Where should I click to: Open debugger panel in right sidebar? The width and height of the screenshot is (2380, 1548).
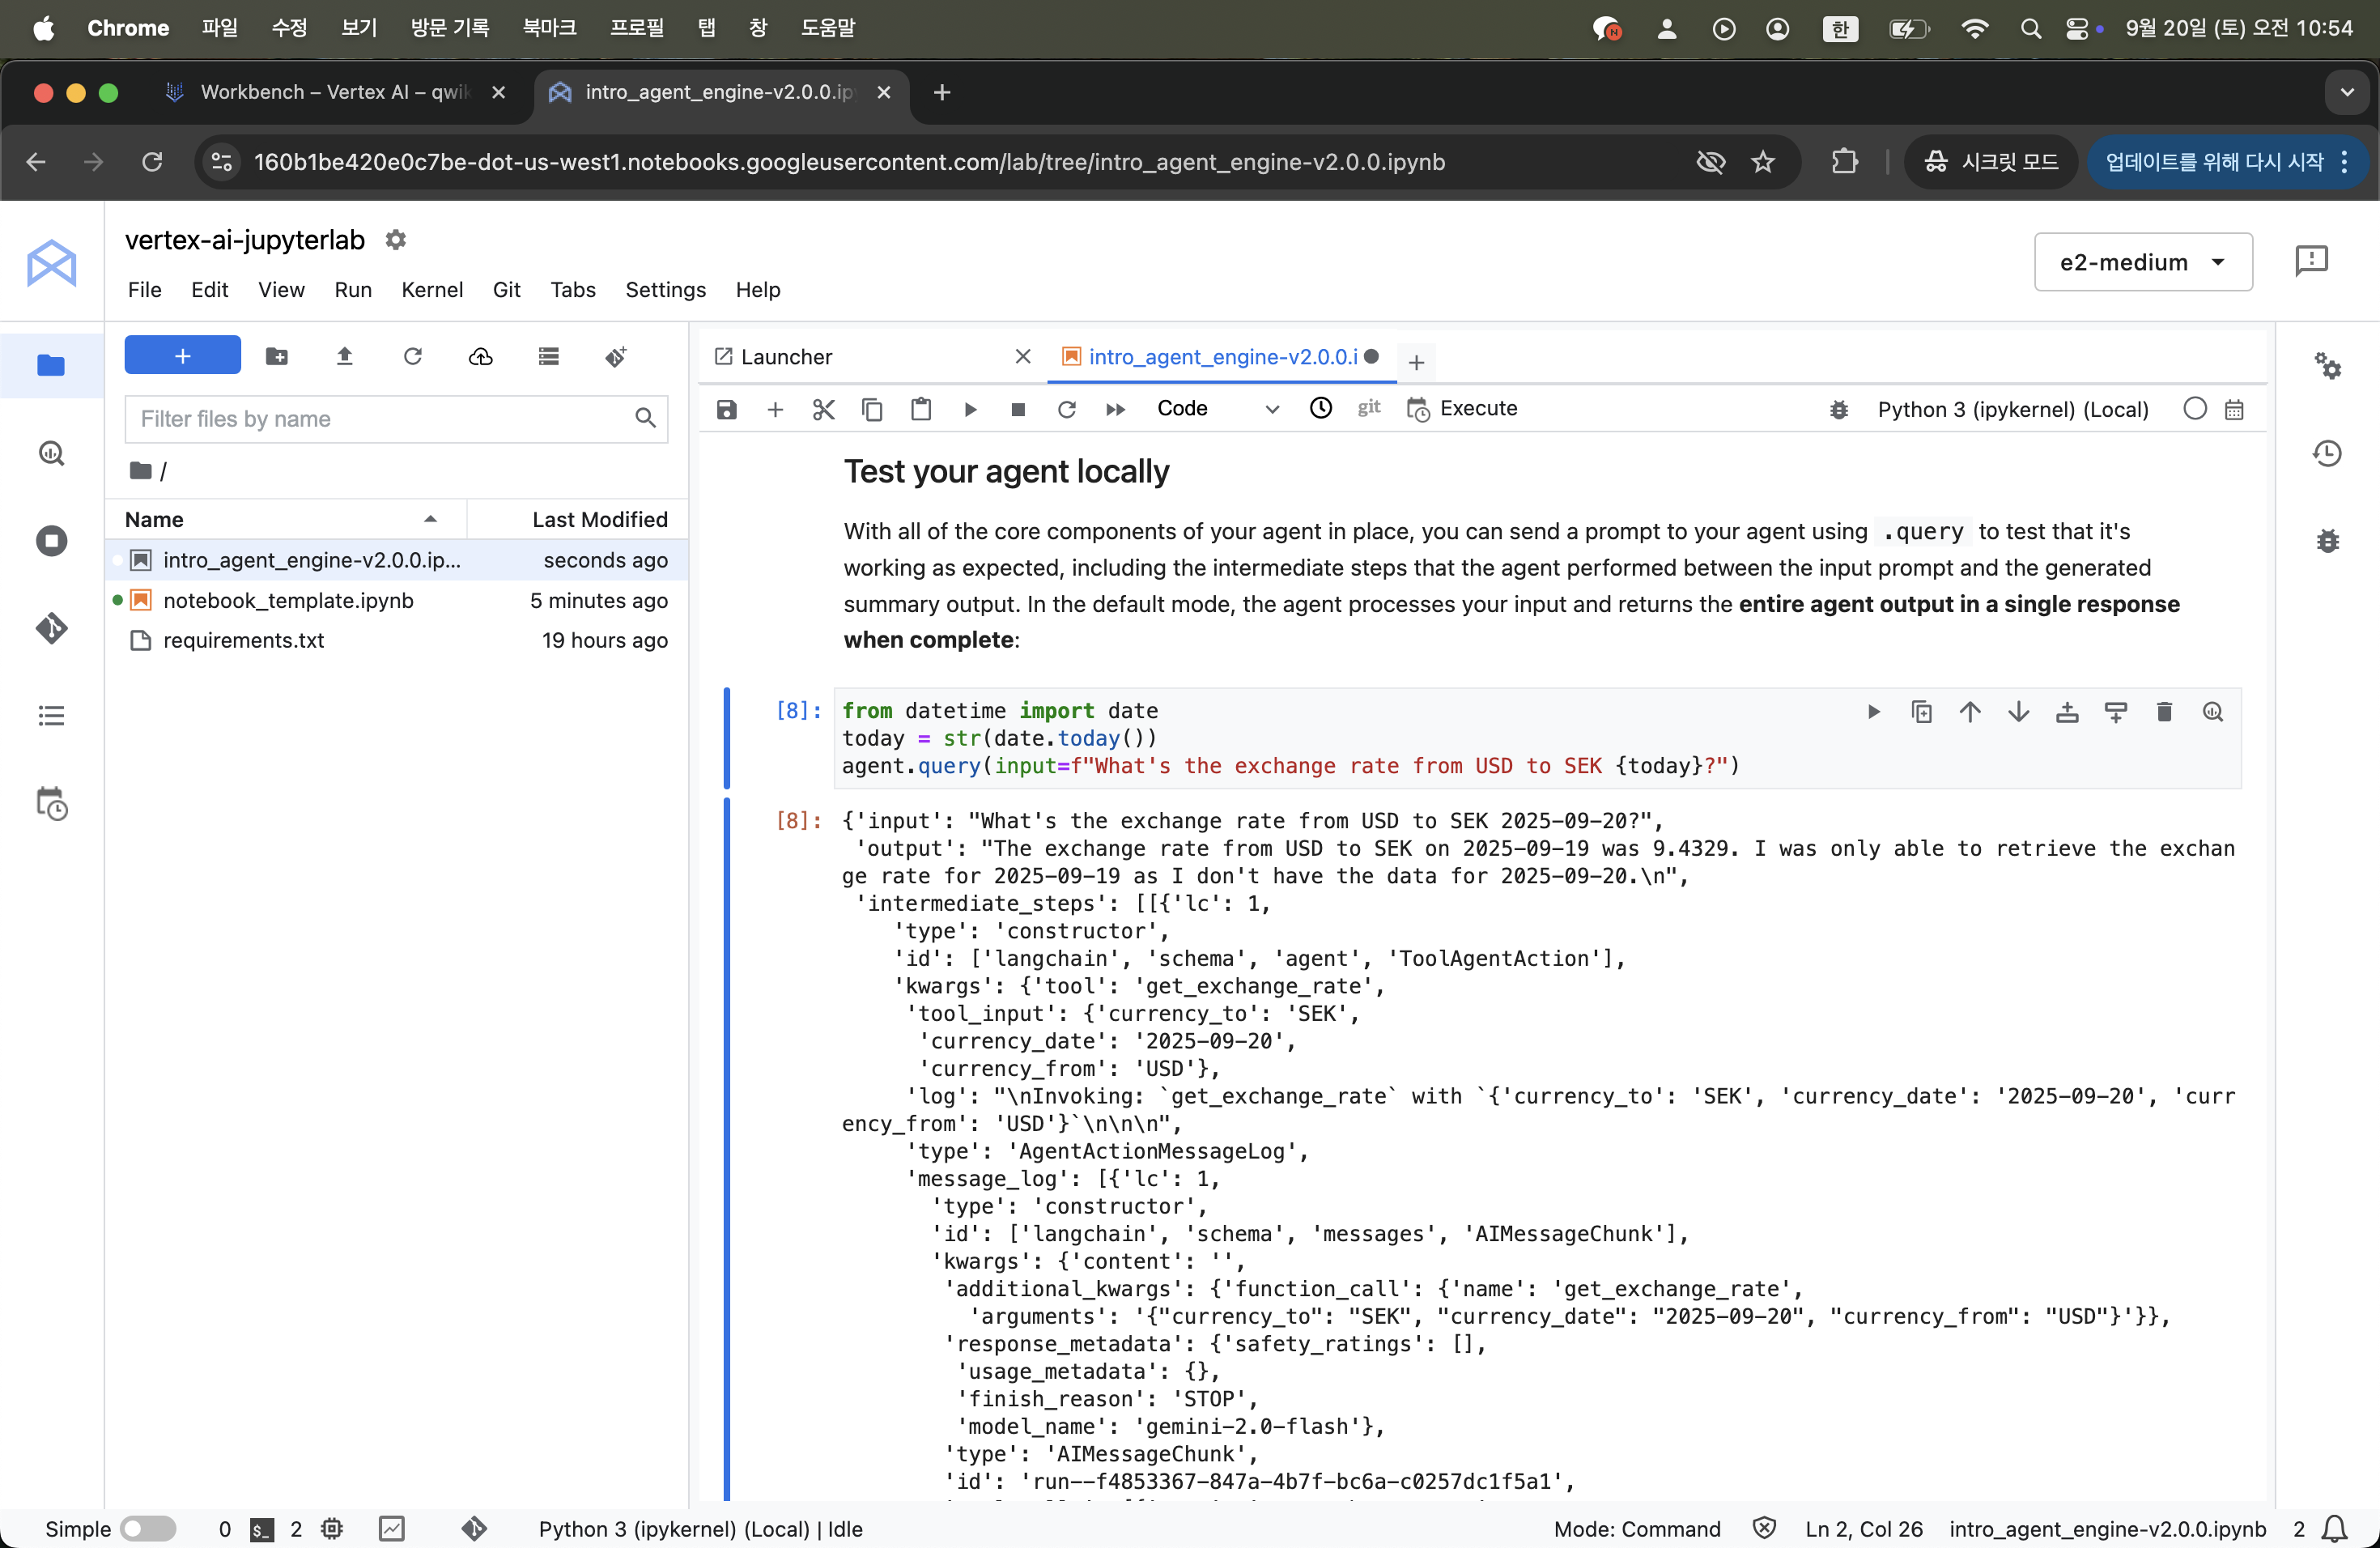(2328, 541)
